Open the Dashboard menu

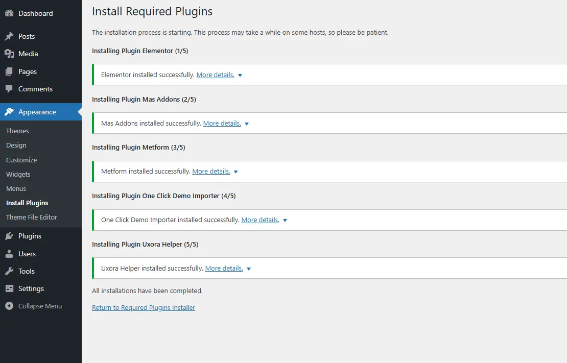tap(41, 13)
